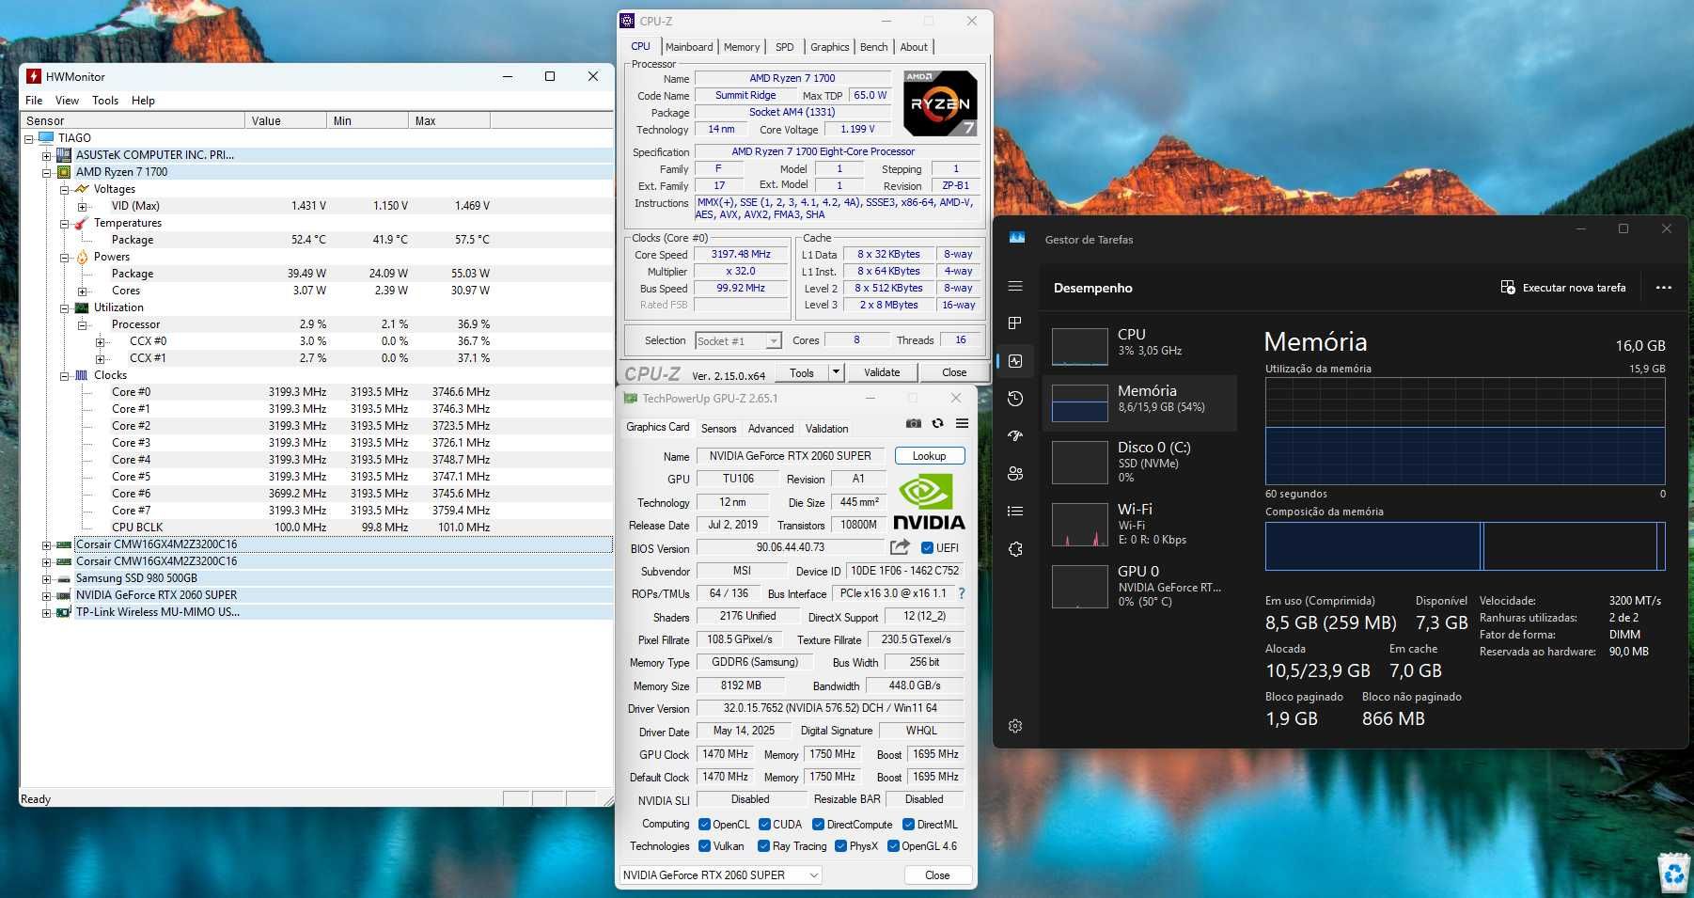Click the HWMonitor title bar app icon

pos(34,76)
